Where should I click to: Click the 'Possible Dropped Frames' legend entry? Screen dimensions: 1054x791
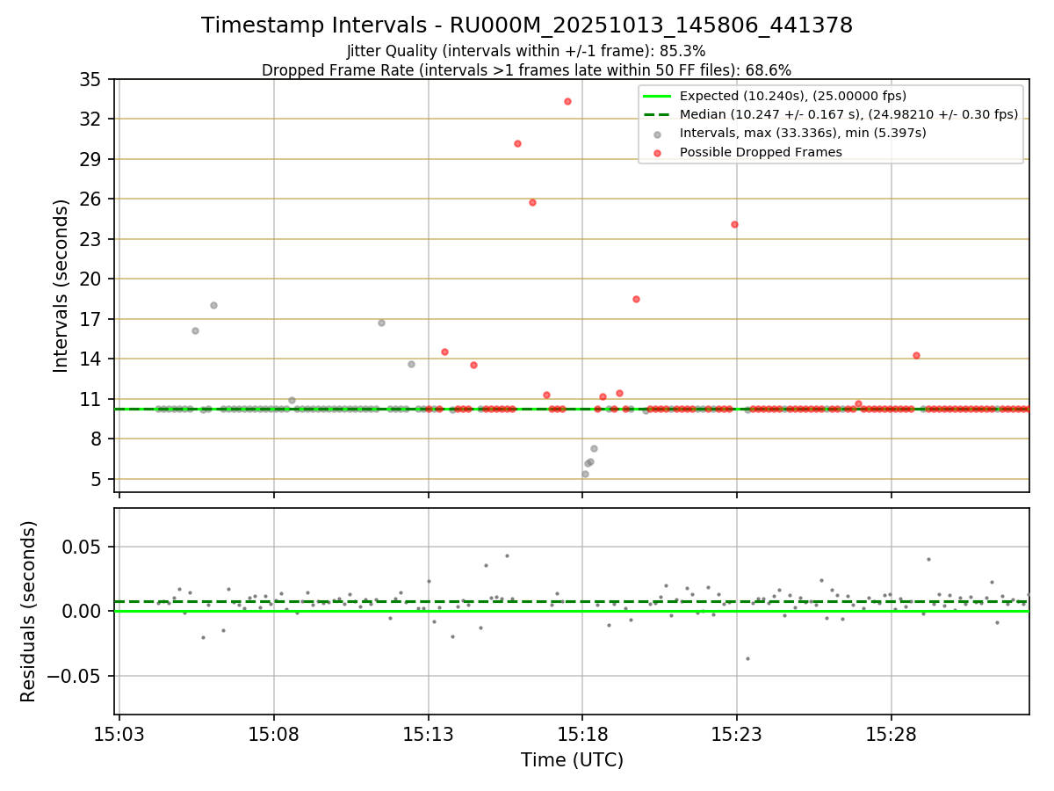(x=761, y=152)
